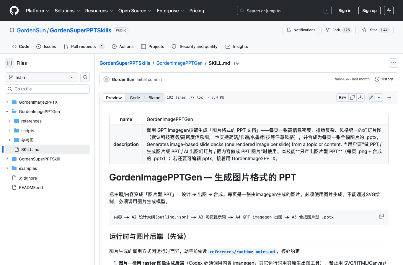Expand the examples folder
Image resolution: width=403 pixels, height=265 pixels.
(x=7, y=168)
